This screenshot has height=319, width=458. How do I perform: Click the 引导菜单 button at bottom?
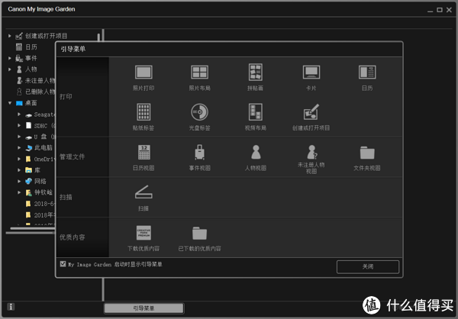point(144,308)
